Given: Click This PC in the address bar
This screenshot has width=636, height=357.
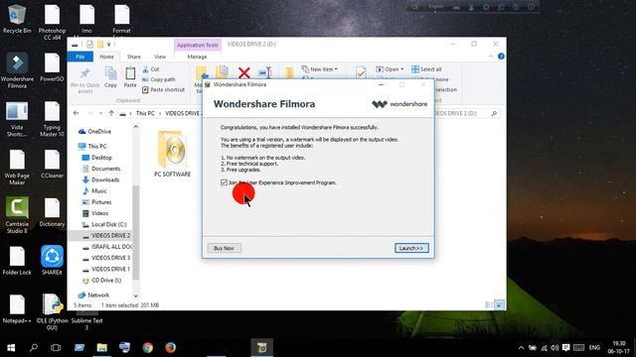Looking at the screenshot, I should 145,113.
